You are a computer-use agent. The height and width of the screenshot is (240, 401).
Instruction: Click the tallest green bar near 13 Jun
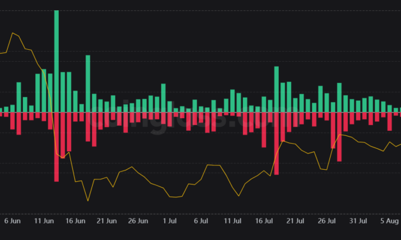(56, 61)
